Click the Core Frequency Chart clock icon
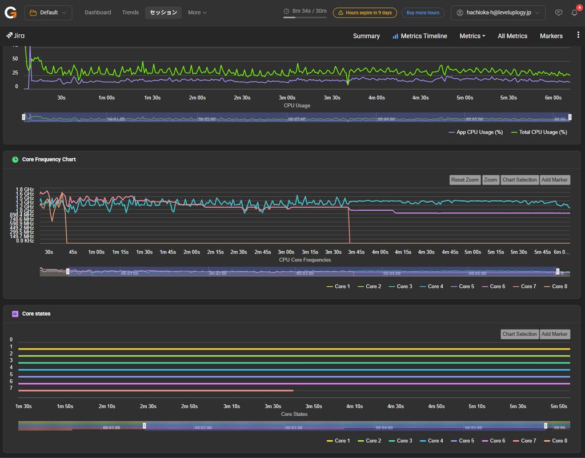Screen dimensions: 585x458 coord(15,160)
